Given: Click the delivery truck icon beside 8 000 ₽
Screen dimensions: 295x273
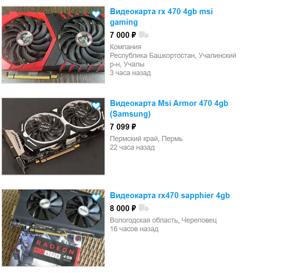Looking at the screenshot, I should click(x=144, y=208).
